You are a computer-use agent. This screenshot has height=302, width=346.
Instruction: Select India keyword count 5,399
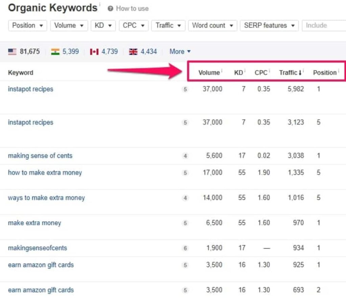(x=71, y=52)
